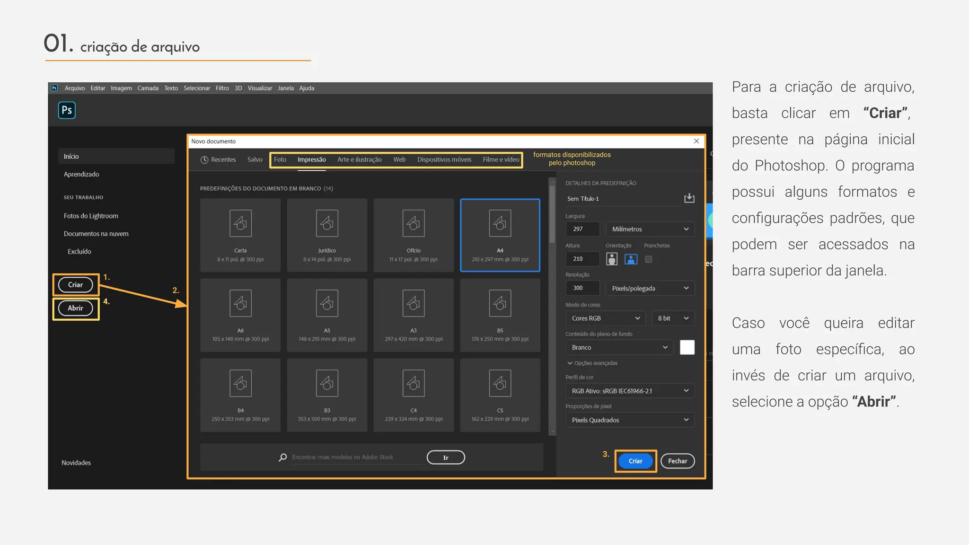
Task: Open the Branco background content dropdown
Action: (619, 347)
